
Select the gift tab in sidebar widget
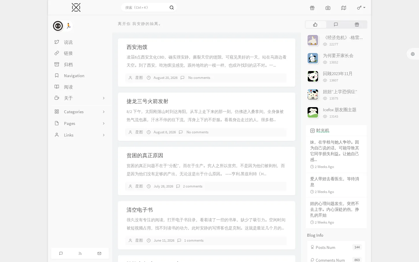[x=357, y=24]
